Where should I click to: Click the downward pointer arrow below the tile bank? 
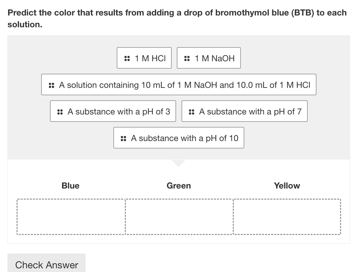[178, 163]
